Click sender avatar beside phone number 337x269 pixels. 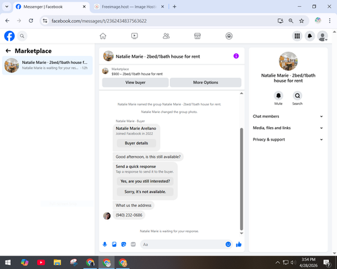click(x=106, y=216)
